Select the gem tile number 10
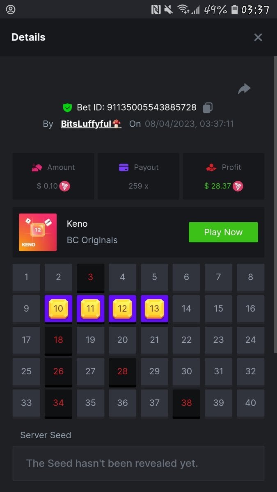 tap(58, 309)
